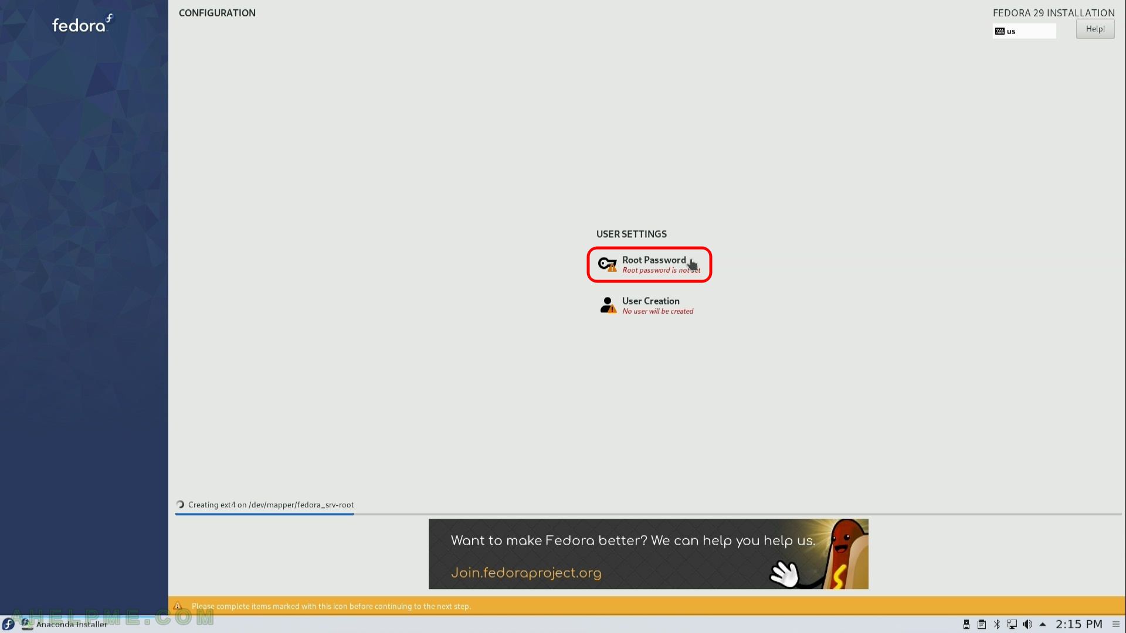Open the clipboard tray icon
Image resolution: width=1126 pixels, height=633 pixels.
982,624
